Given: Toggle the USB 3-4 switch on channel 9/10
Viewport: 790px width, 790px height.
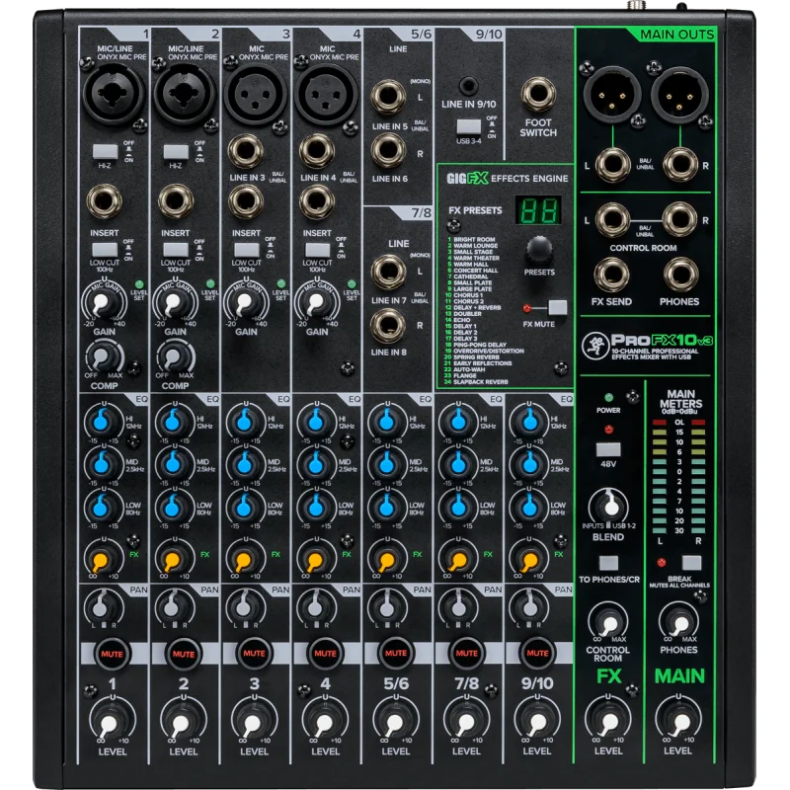Looking at the screenshot, I should [468, 126].
